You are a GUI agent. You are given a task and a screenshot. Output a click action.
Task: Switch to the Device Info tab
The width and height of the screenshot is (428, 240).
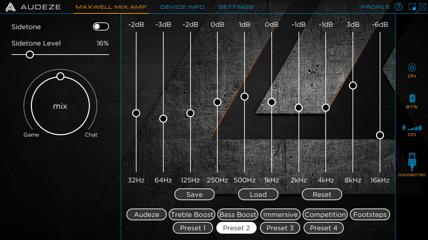point(182,7)
